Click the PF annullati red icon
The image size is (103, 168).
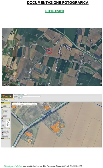point(2,115)
